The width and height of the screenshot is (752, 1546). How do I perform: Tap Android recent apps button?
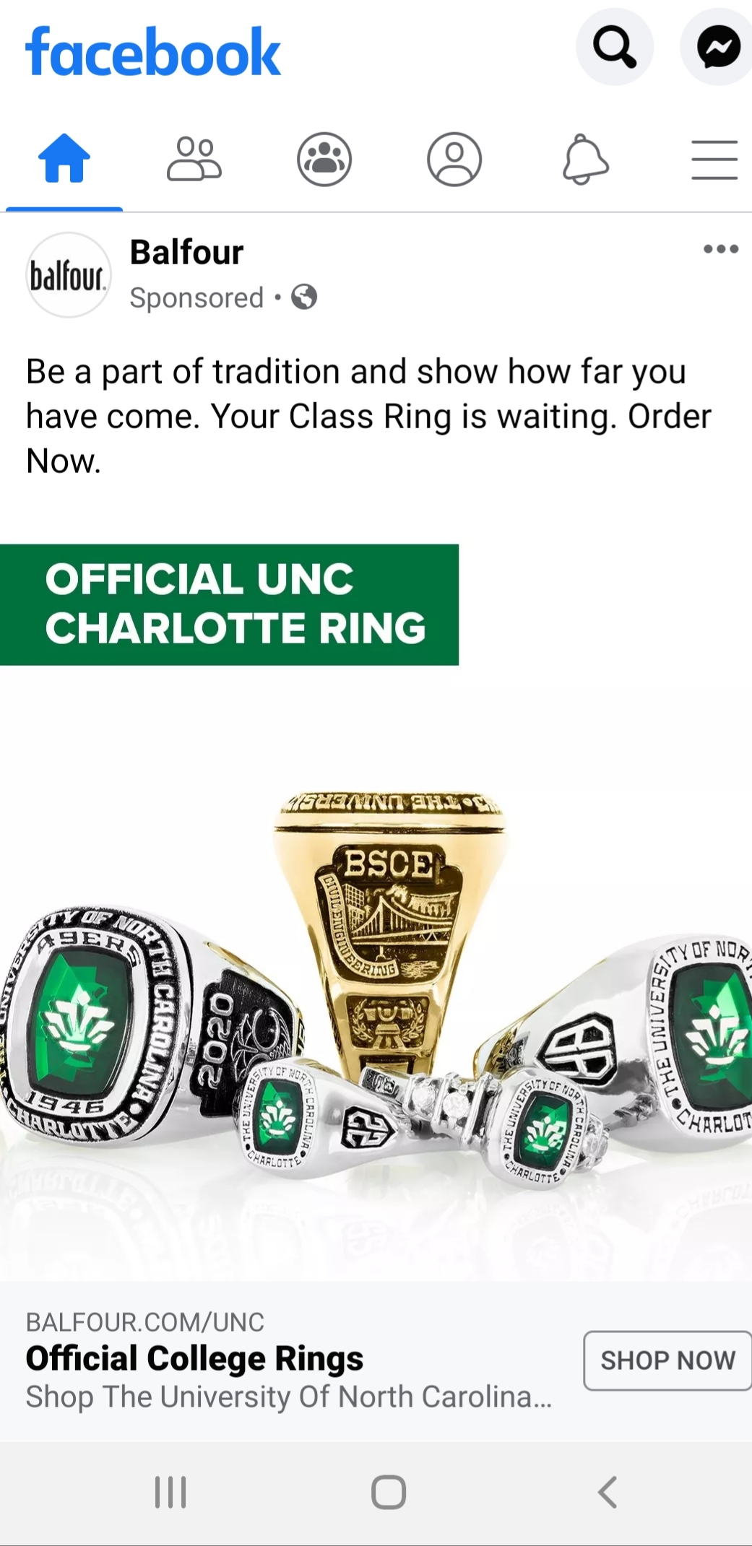point(170,1492)
